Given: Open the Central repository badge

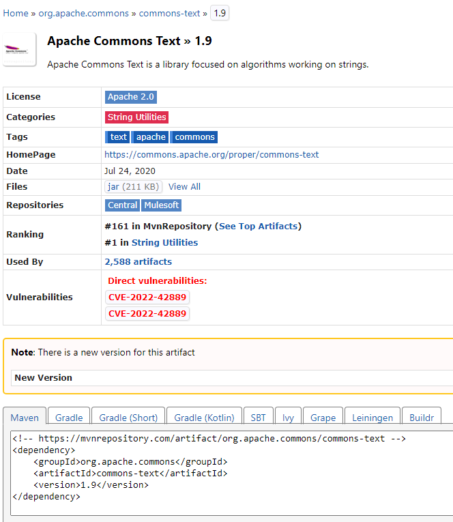Looking at the screenshot, I should click(x=123, y=205).
